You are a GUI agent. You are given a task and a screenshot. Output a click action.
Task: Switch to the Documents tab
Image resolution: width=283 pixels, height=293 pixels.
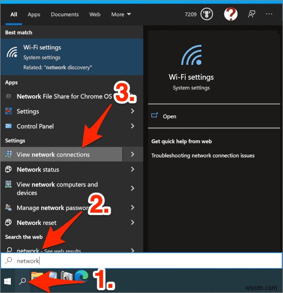[65, 14]
